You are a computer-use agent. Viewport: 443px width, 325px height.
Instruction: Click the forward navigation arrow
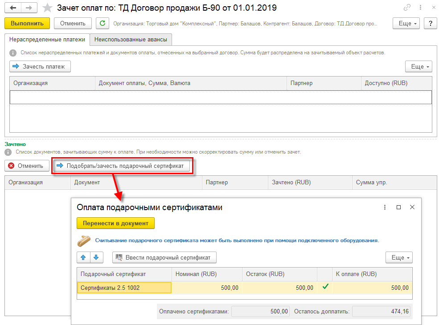29,8
